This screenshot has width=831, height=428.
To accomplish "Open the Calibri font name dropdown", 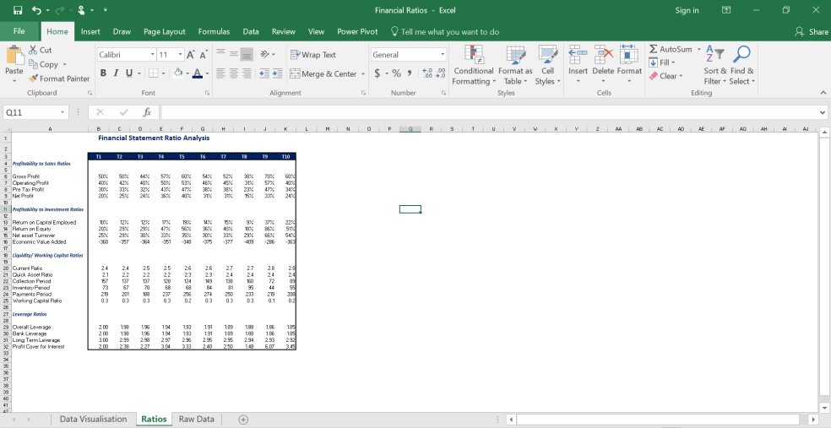I will 153,55.
